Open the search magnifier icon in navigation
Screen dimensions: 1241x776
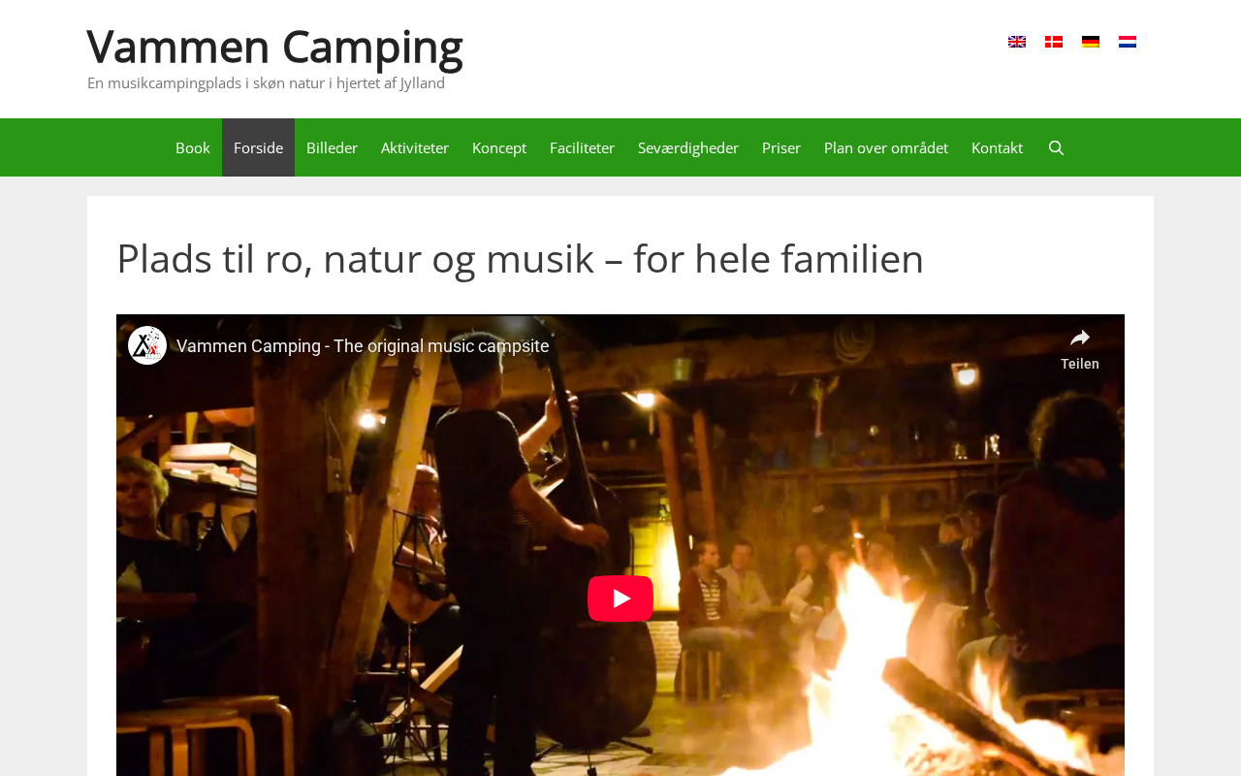(x=1056, y=147)
